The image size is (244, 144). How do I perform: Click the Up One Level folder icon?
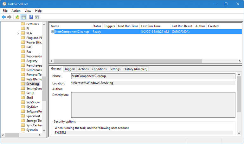(x=17, y=17)
